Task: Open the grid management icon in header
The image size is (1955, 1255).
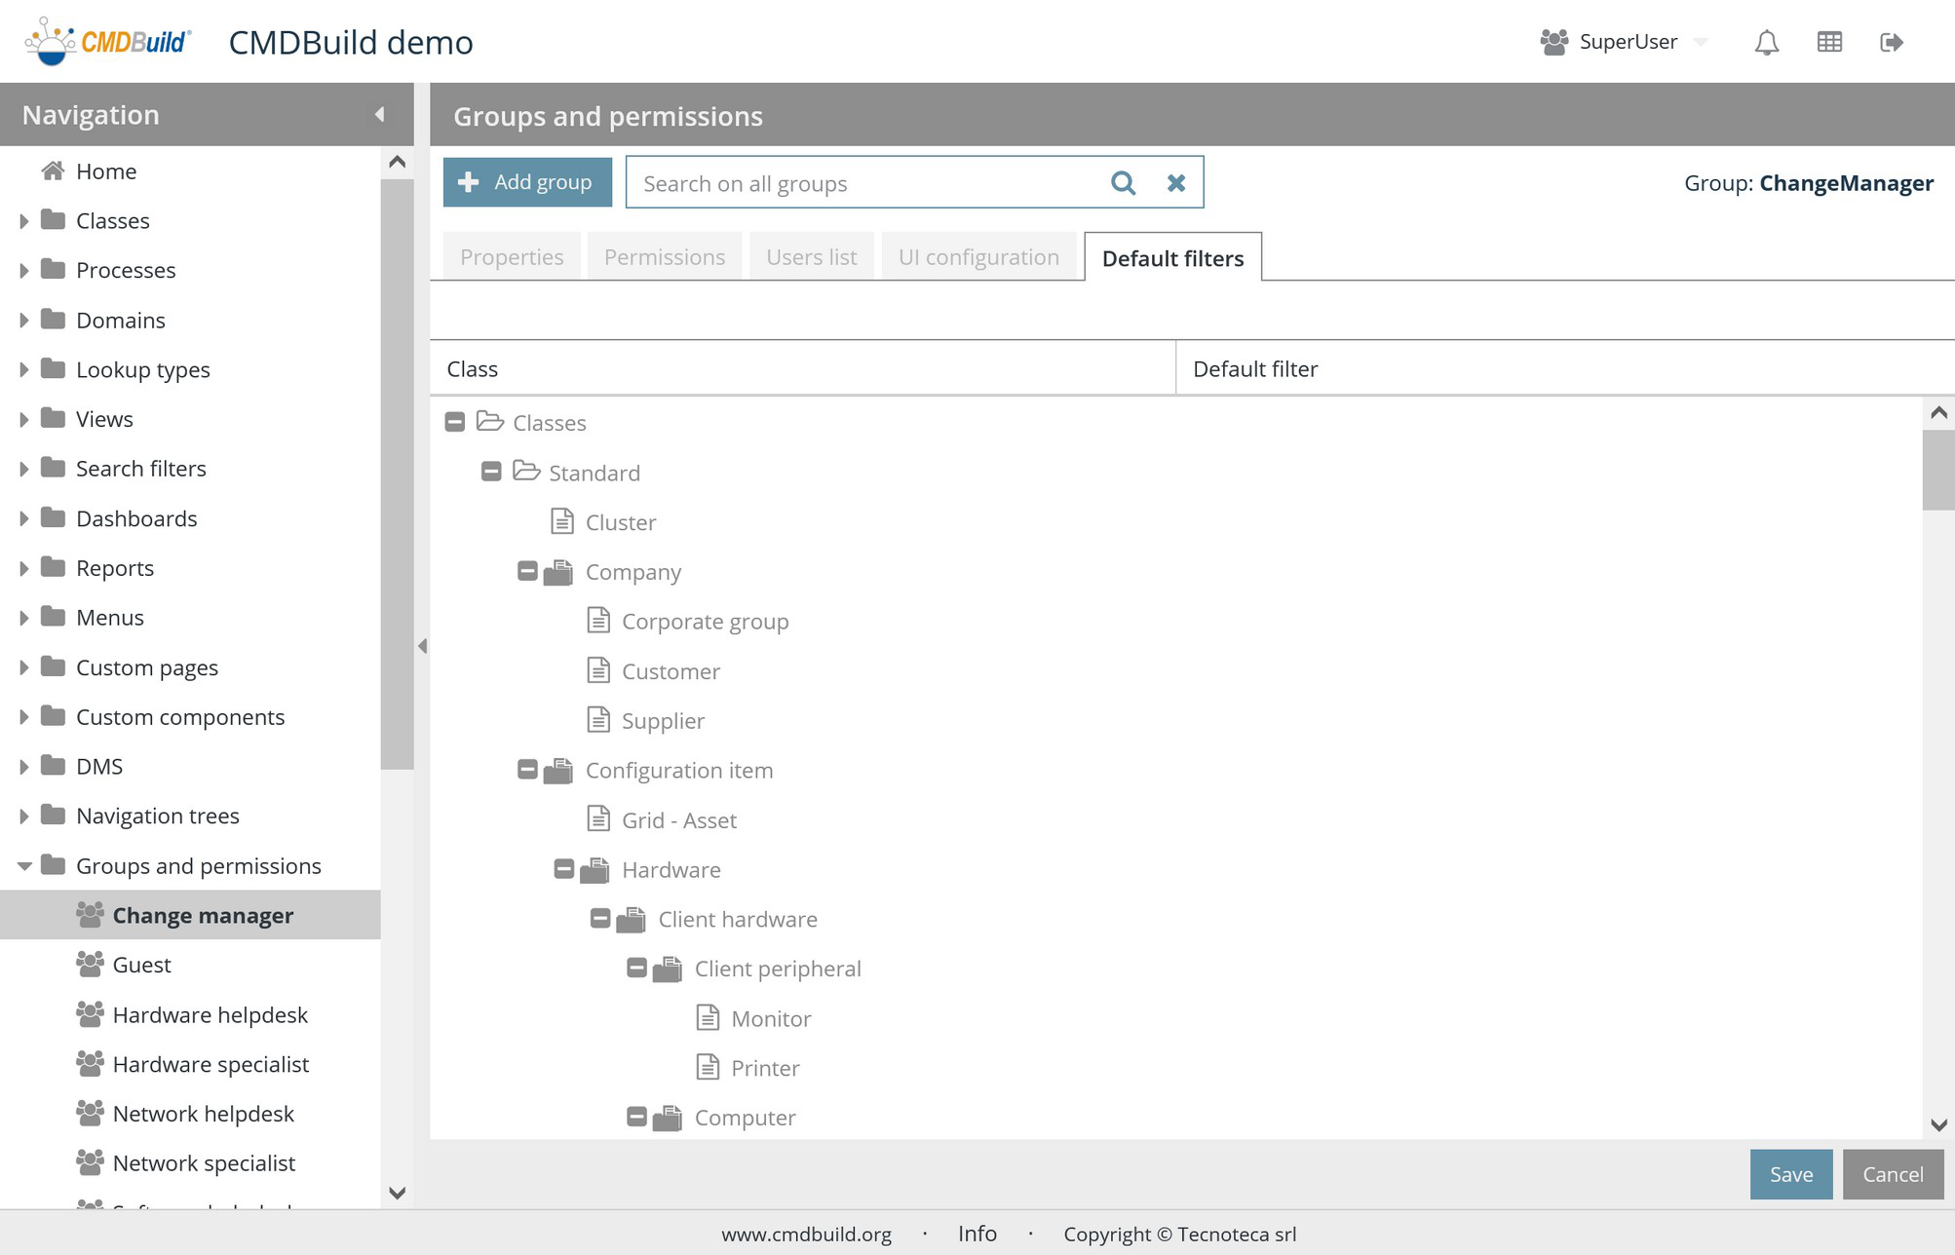Action: (x=1829, y=42)
